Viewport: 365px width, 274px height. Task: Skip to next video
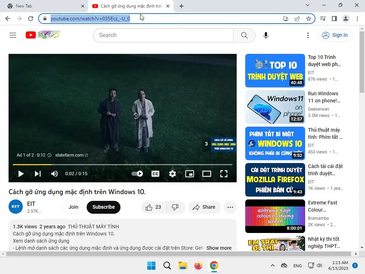pos(38,174)
